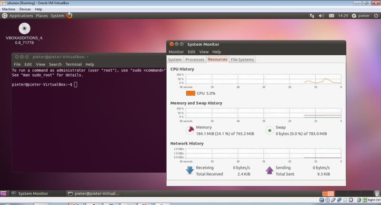The height and width of the screenshot is (205, 381).
Task: Click VirtualBox USB devices status icon
Action: pos(333,200)
